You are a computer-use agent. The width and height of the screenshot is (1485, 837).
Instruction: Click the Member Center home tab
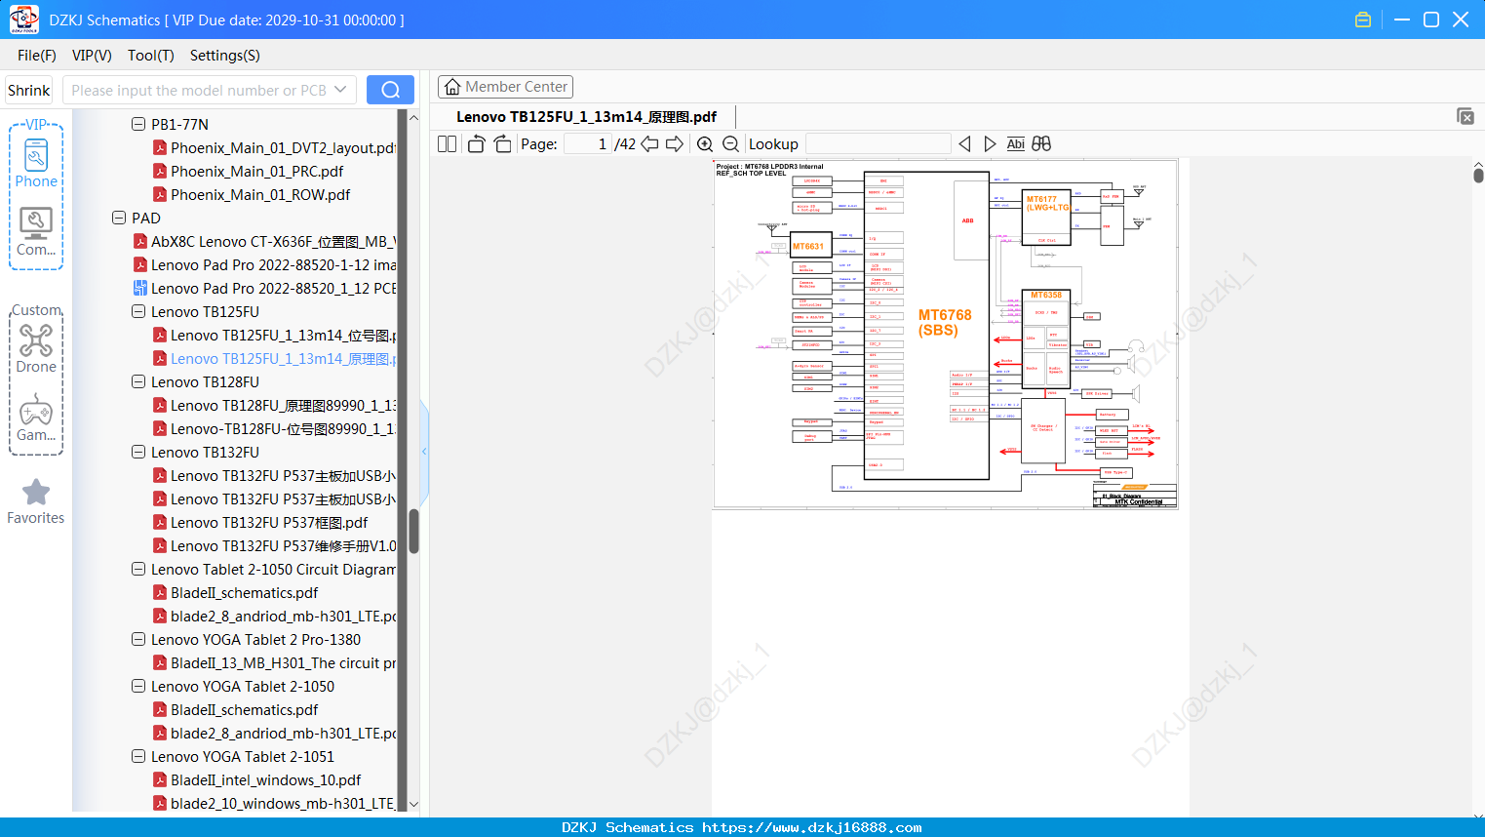click(x=505, y=87)
